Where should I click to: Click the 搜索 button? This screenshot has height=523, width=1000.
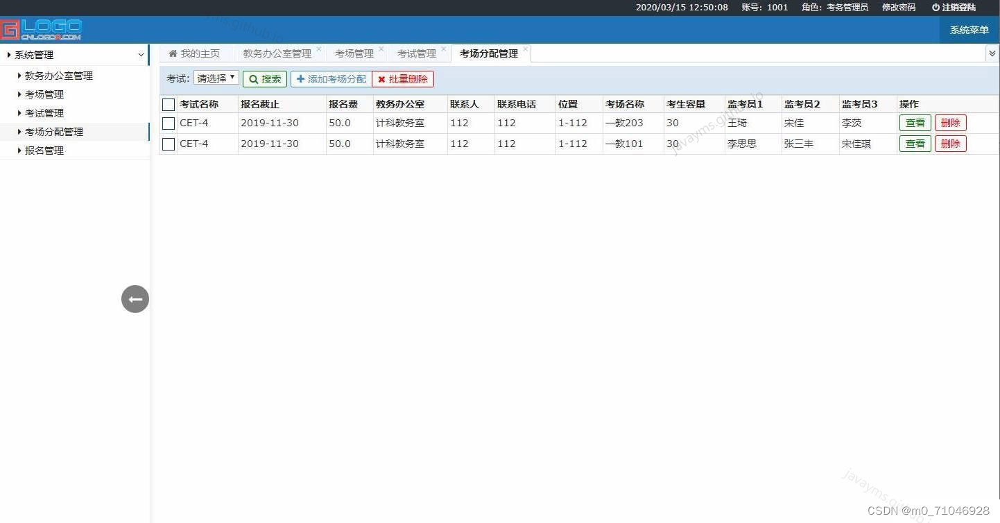tap(265, 79)
